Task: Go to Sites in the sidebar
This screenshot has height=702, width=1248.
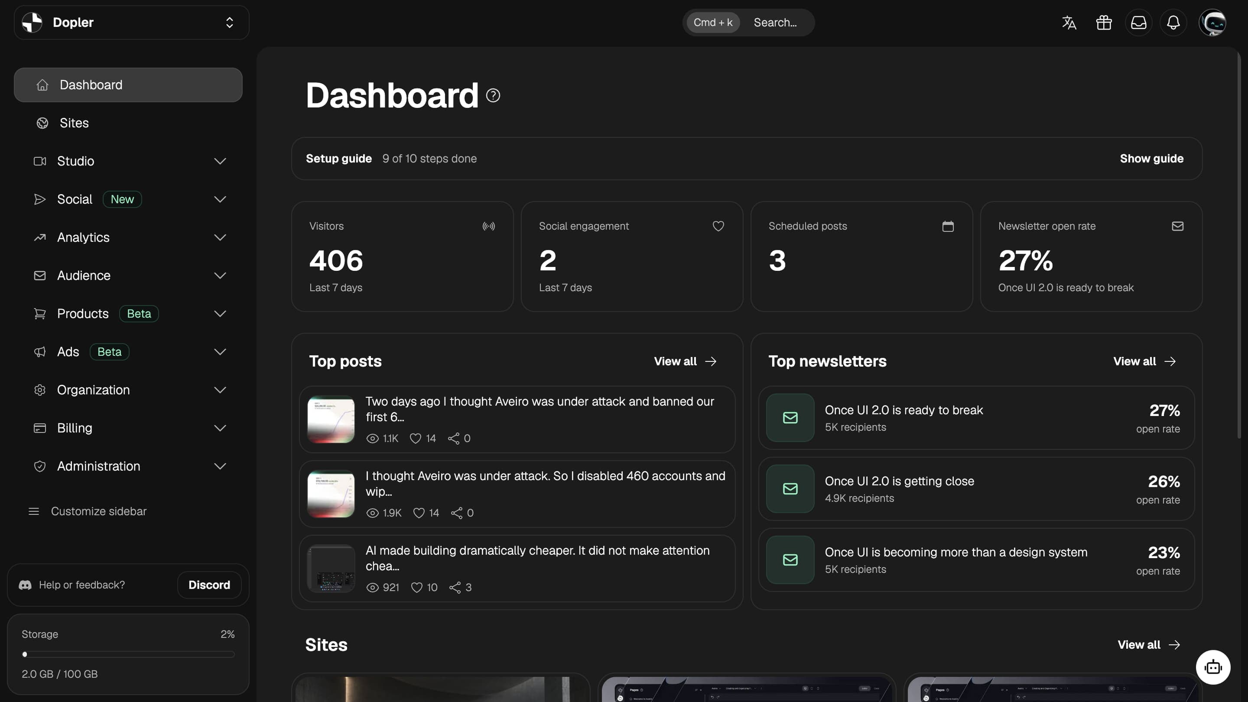Action: point(128,123)
